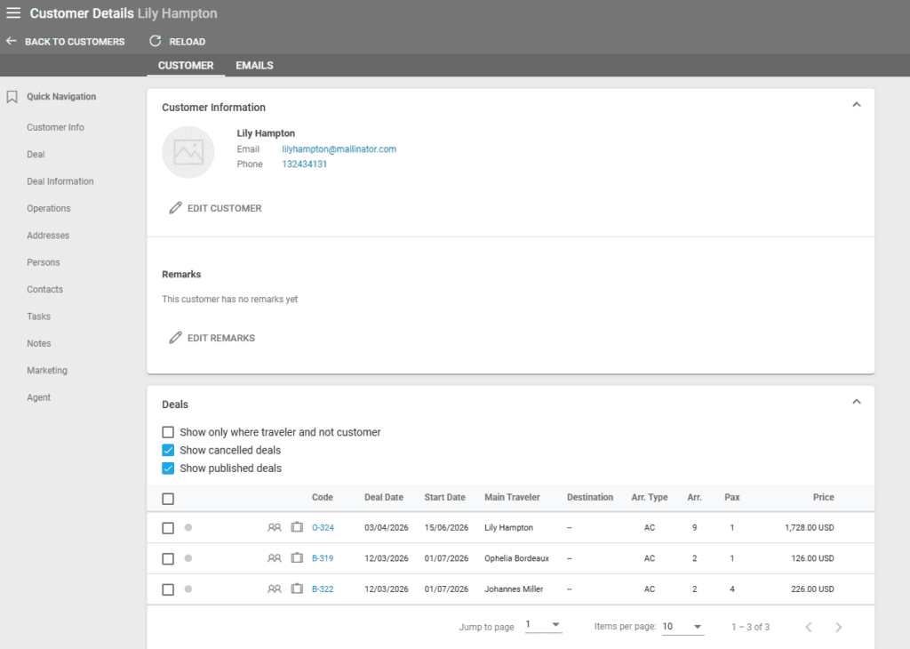Click the Edit Remarks pencil icon
This screenshot has width=910, height=649.
175,338
